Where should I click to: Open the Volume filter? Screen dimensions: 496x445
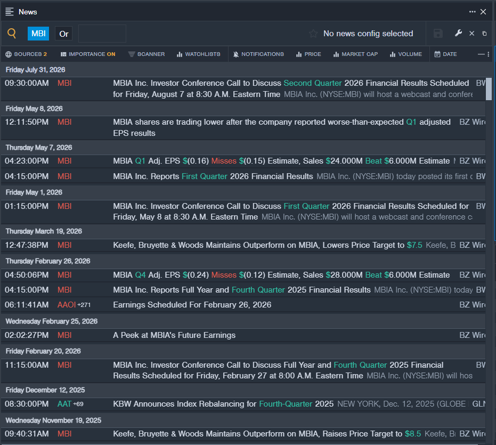click(x=406, y=54)
